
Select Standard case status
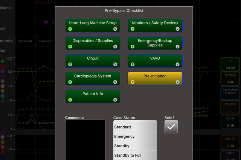[x=135, y=127]
